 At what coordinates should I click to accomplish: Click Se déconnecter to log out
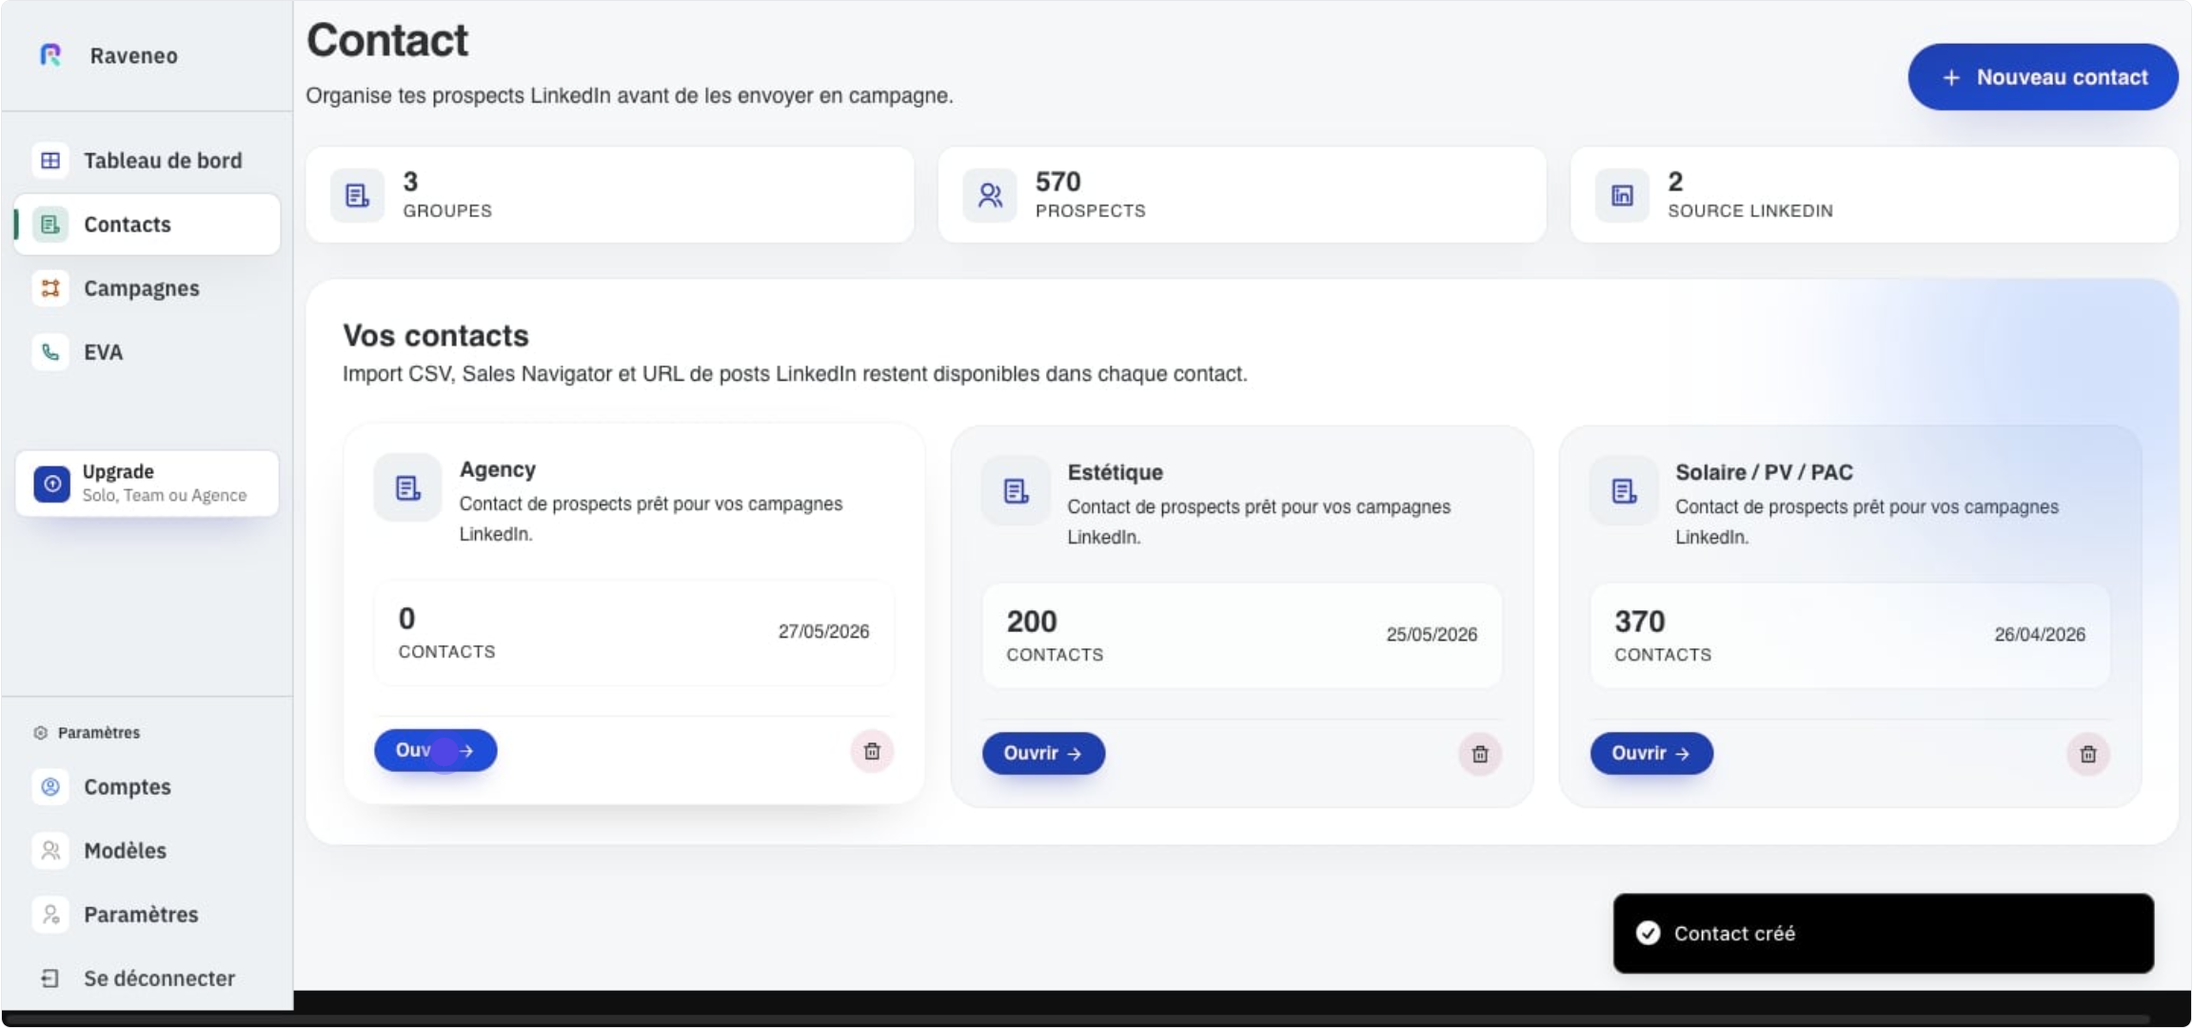click(147, 979)
